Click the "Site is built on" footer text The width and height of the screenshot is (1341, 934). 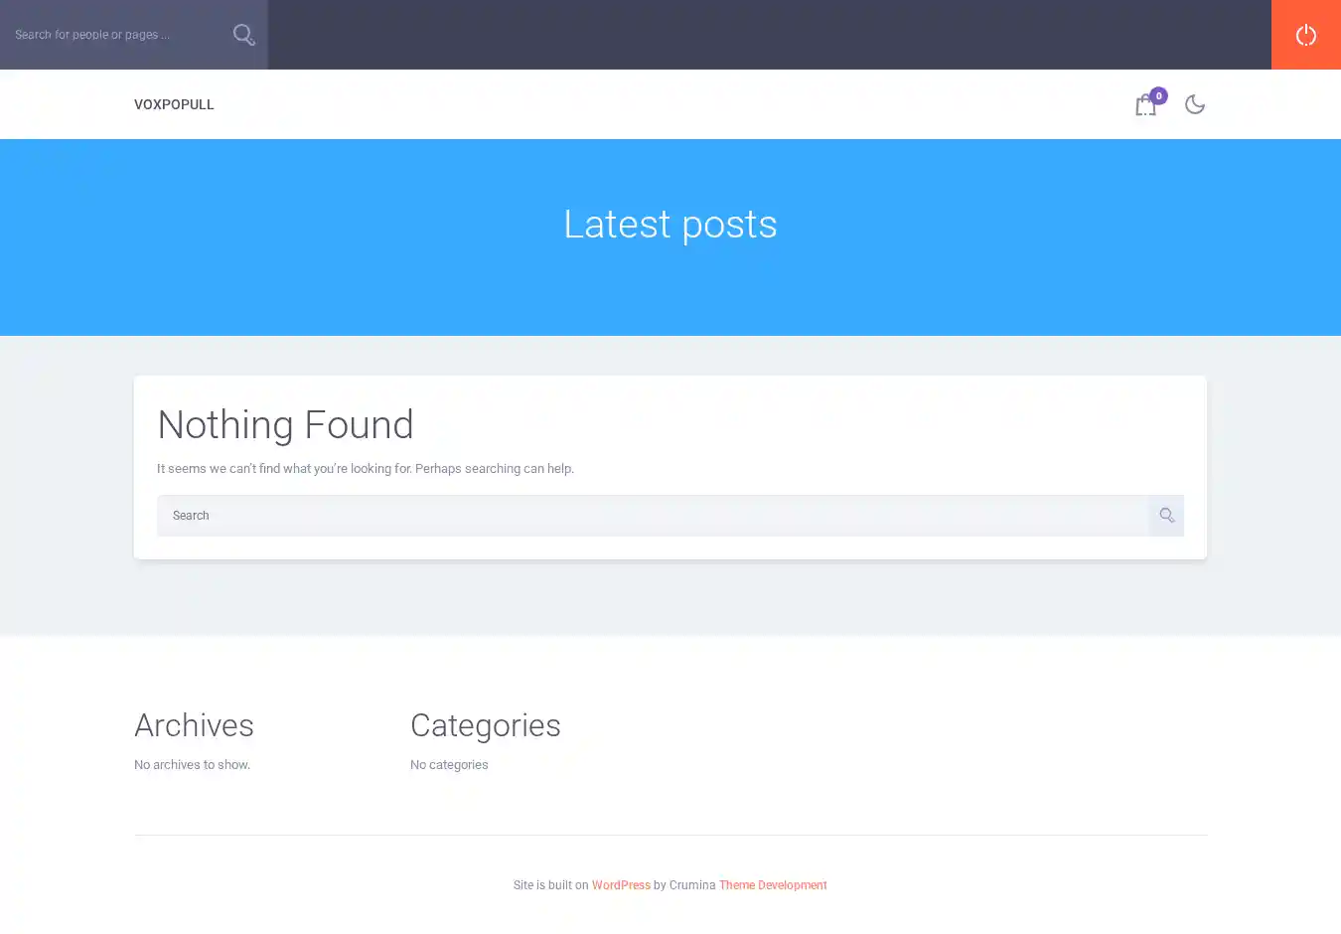(550, 885)
